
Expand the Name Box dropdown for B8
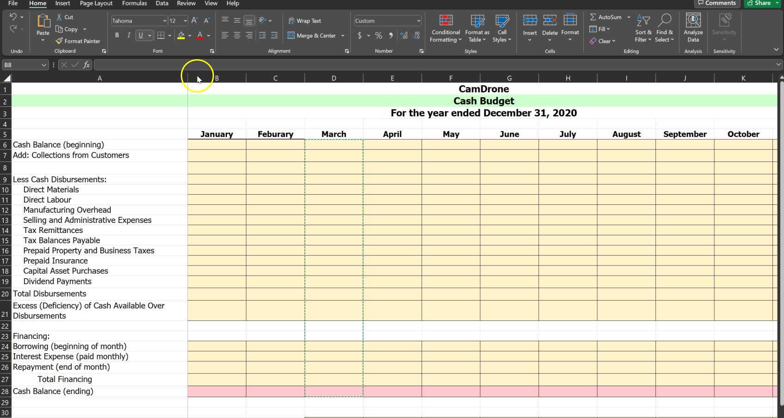click(x=44, y=65)
